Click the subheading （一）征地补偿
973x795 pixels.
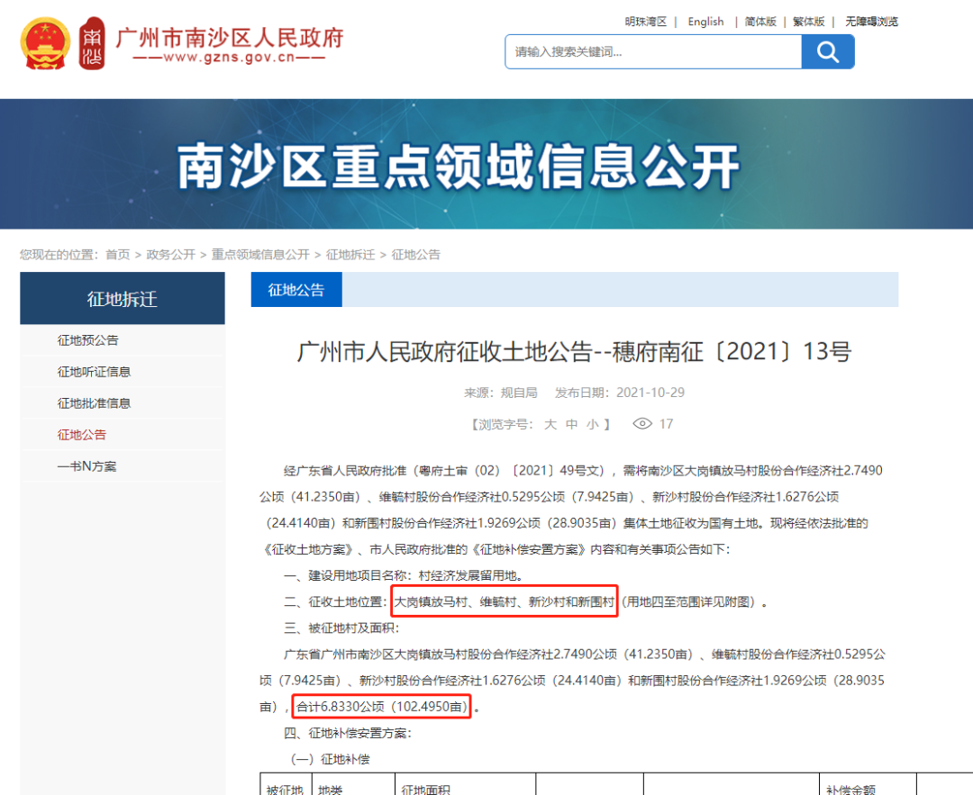tap(330, 759)
